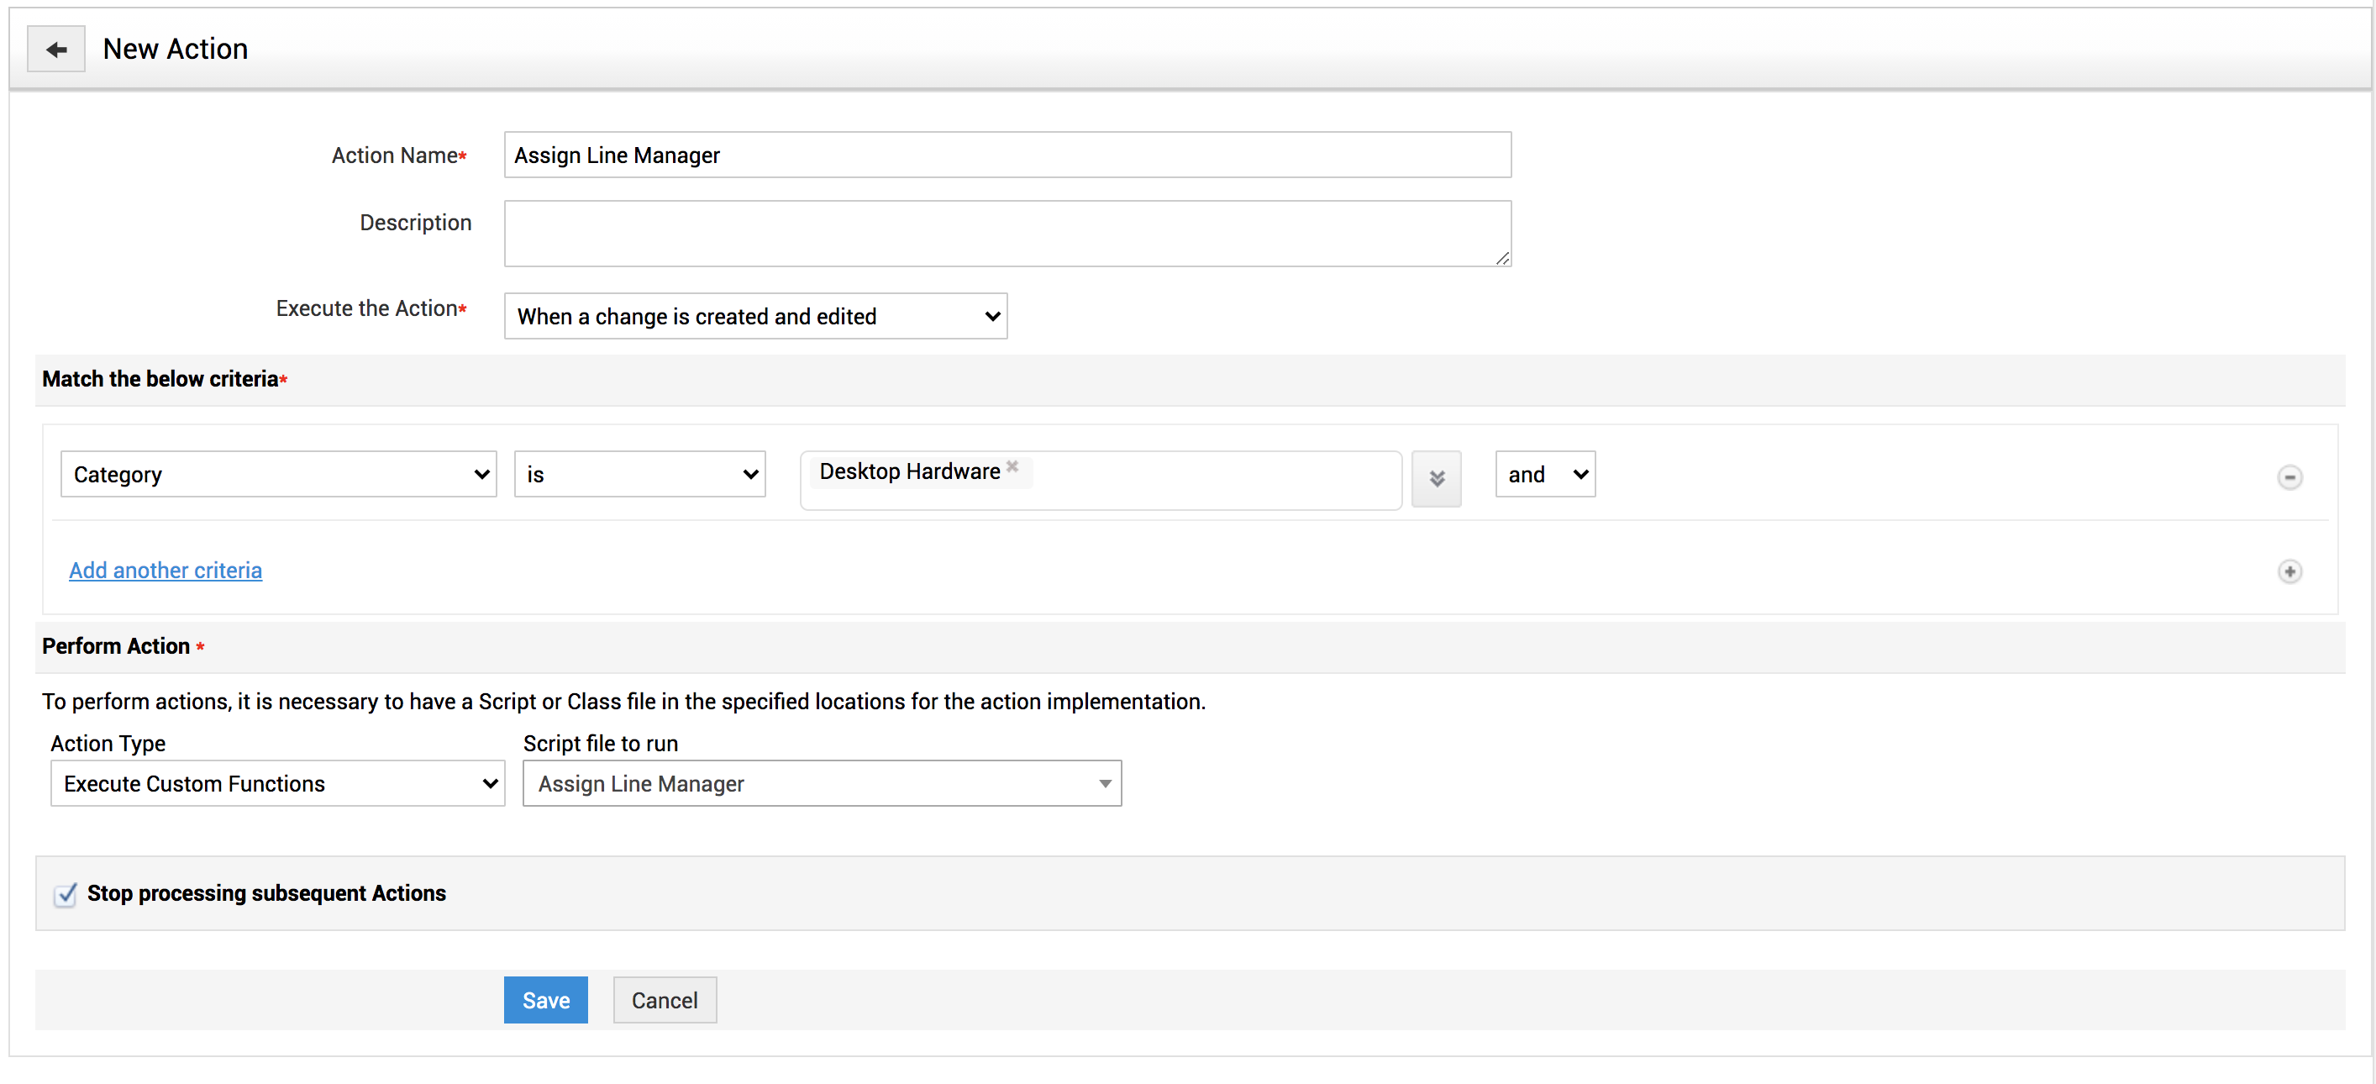Click the Save button
Viewport: 2376px width, 1084px height.
pos(545,1000)
